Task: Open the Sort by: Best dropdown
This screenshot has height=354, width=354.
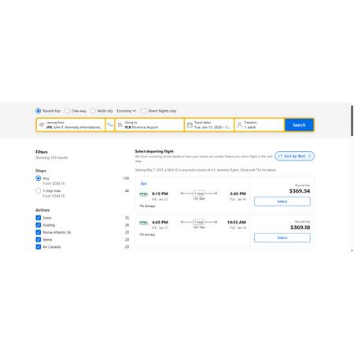Action: 294,156
